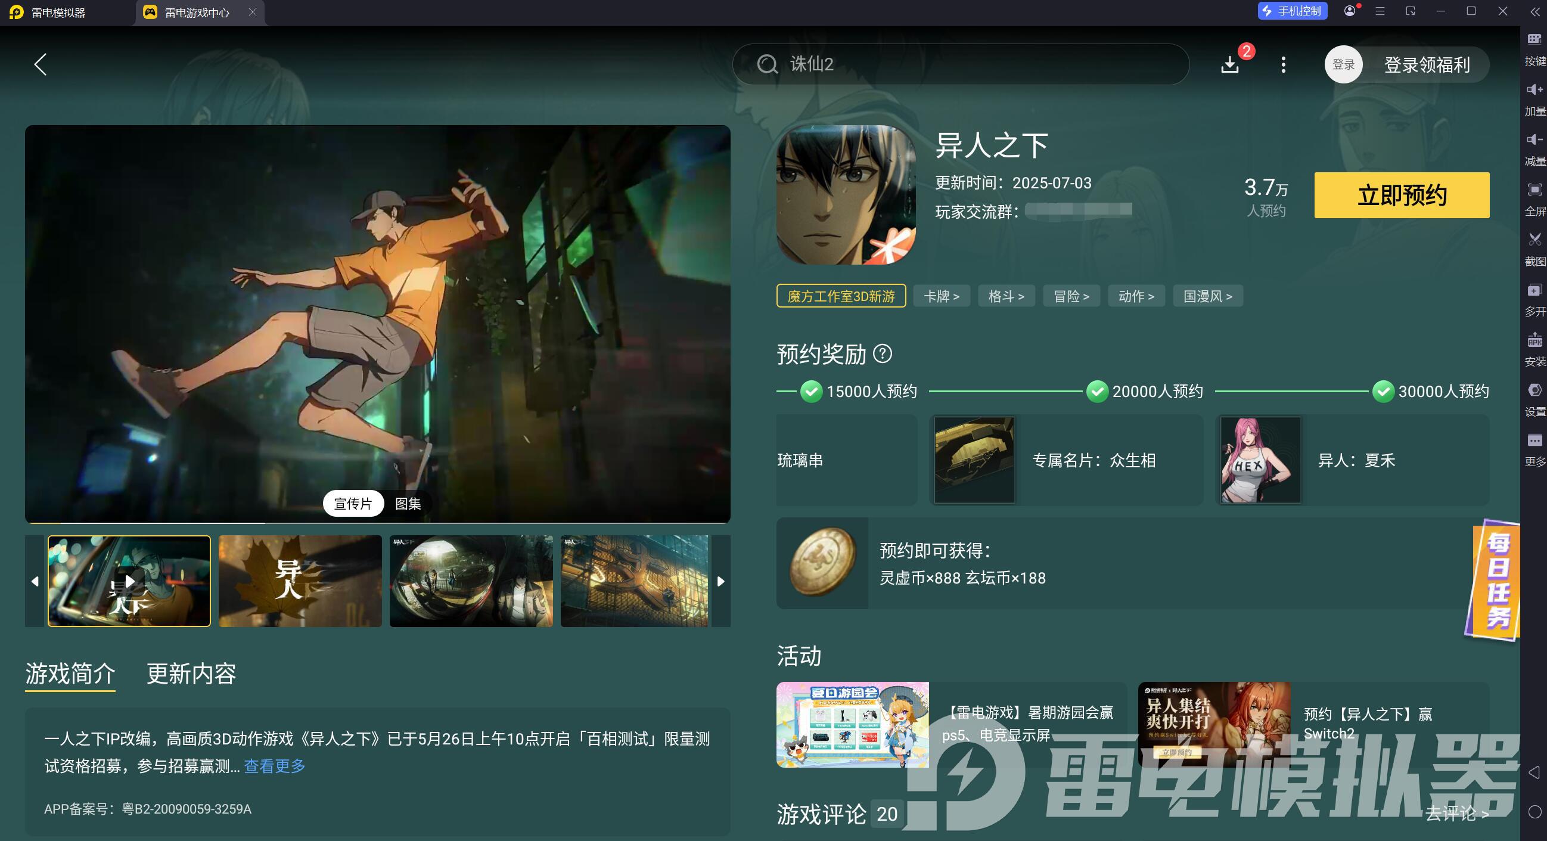Click the install APK (安装) icon
The height and width of the screenshot is (841, 1547).
pos(1534,341)
